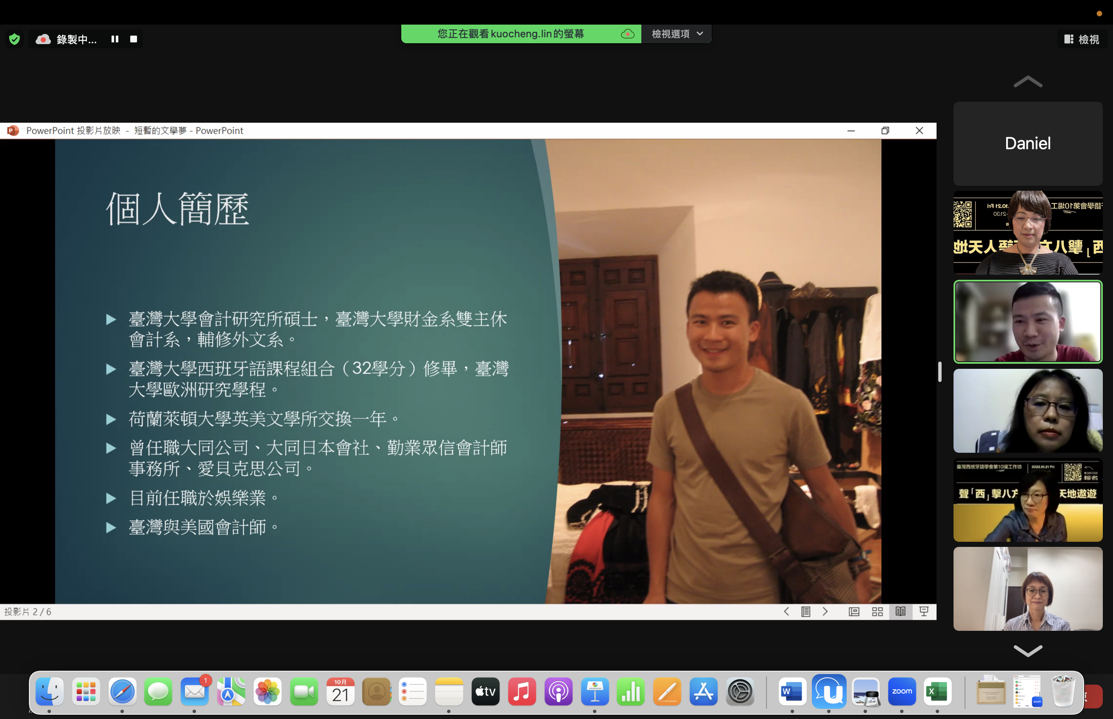Open Apple TV from the dock

click(x=485, y=691)
